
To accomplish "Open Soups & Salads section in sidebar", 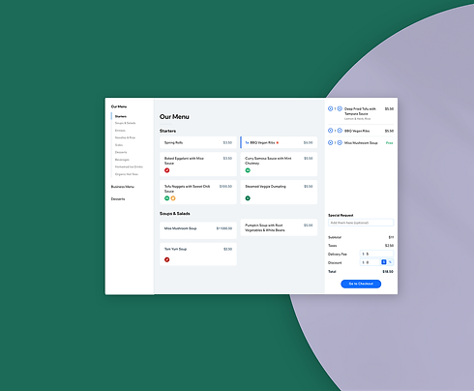I will point(125,123).
